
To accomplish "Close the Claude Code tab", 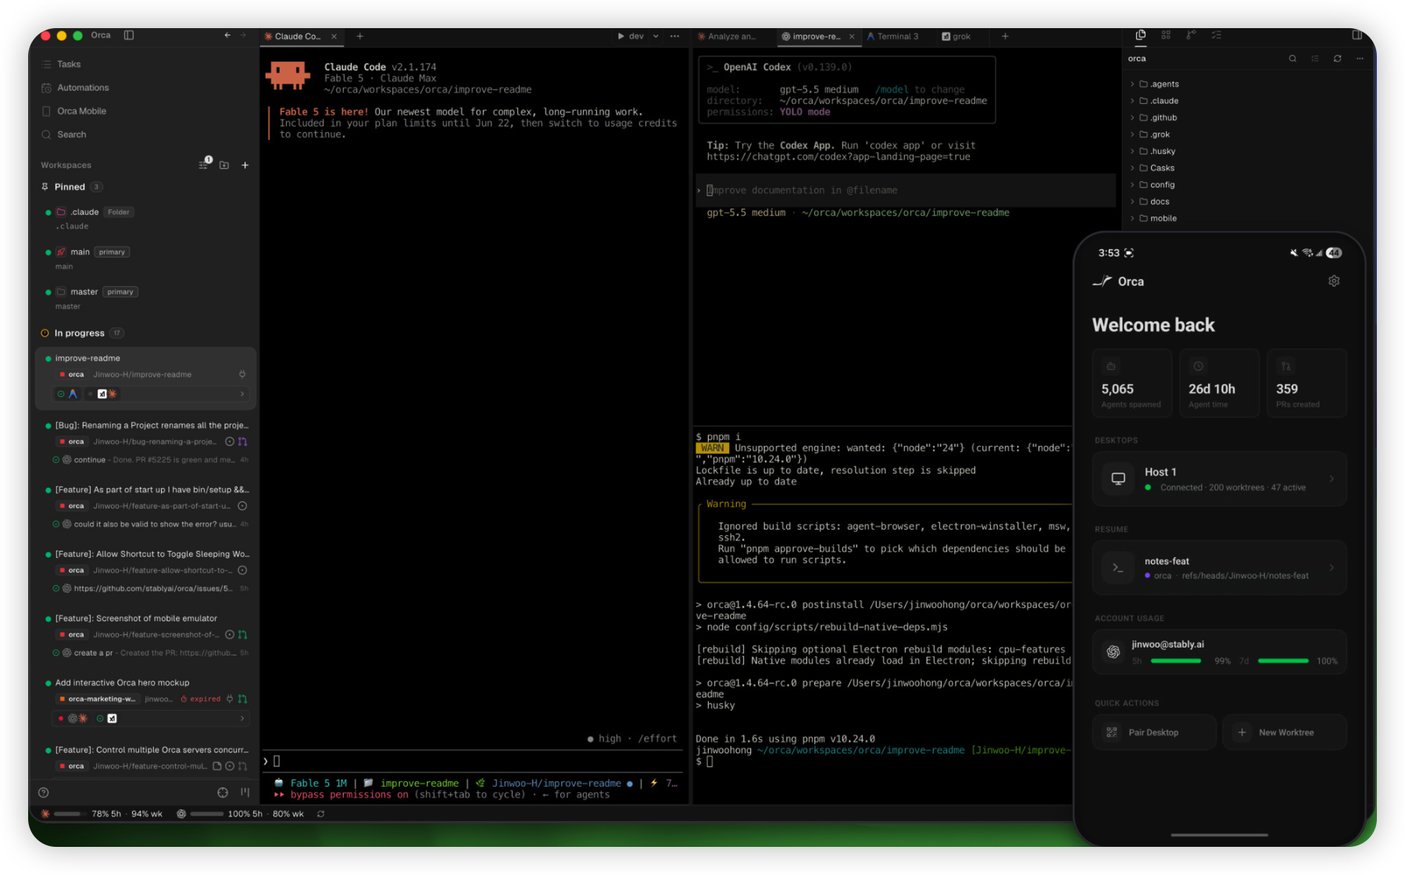I will click(x=334, y=37).
